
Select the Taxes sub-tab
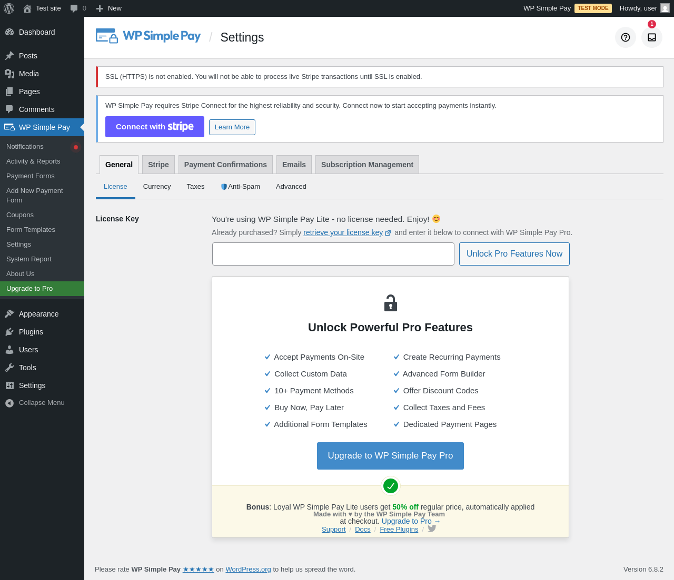click(x=195, y=187)
